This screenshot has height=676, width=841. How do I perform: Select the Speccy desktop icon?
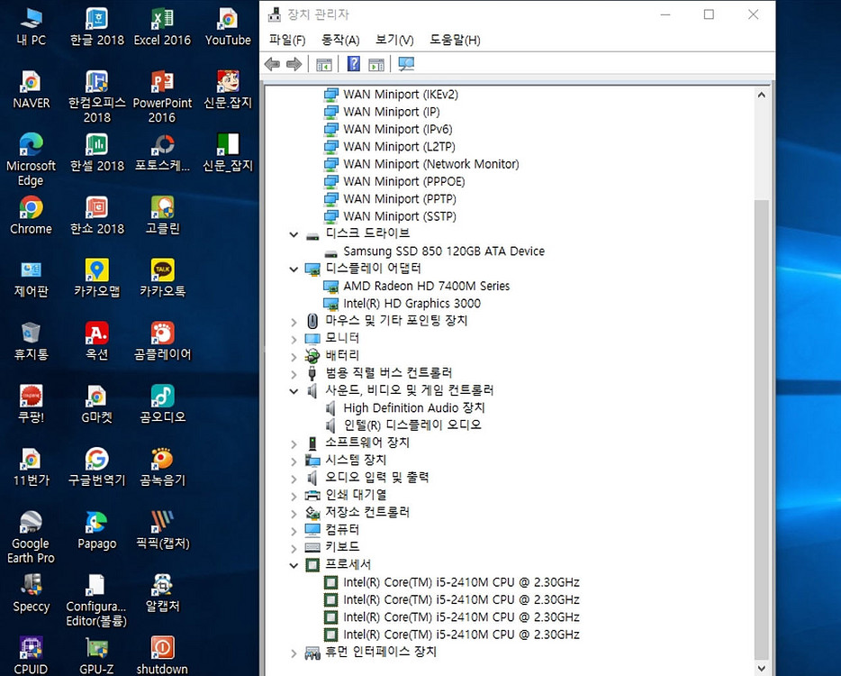click(32, 593)
